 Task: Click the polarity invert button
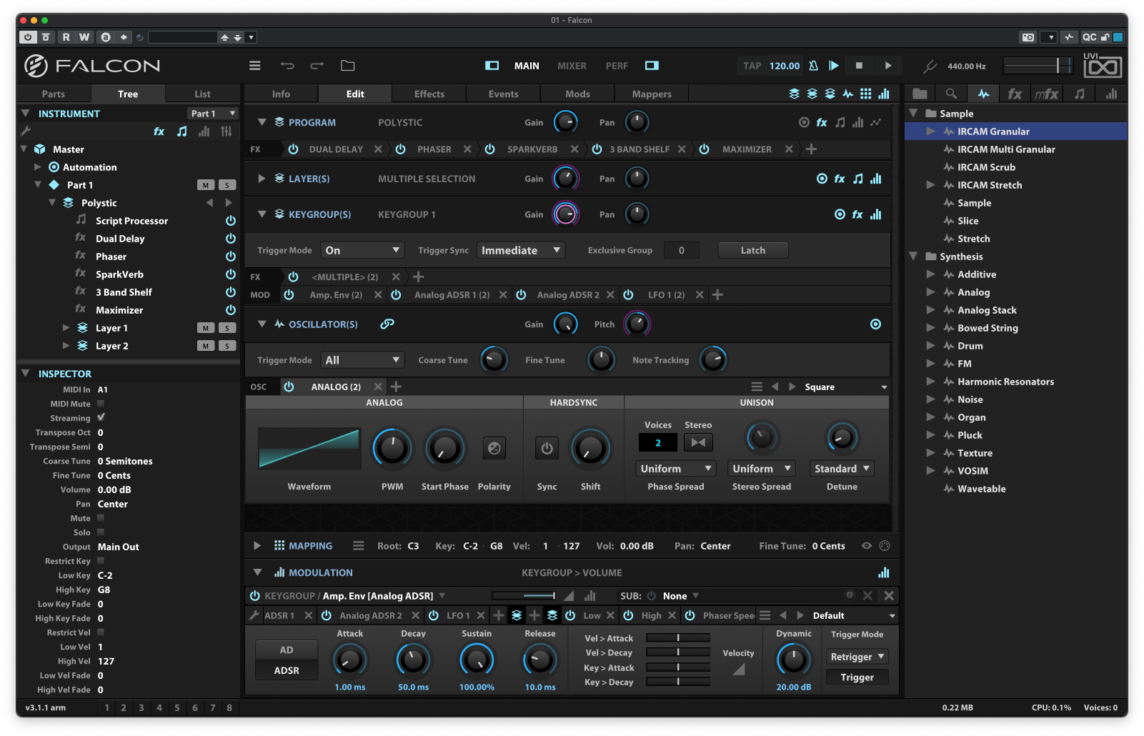tap(494, 449)
